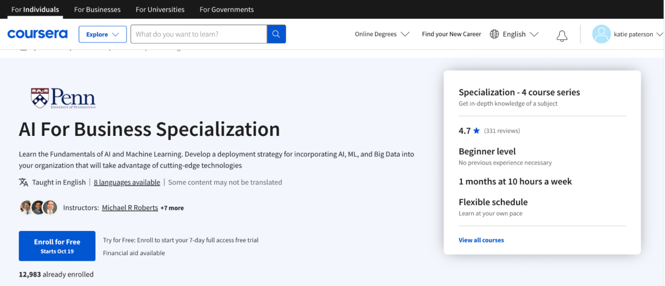The width and height of the screenshot is (665, 286).
Task: Click the 4.7 rating value
Action: coord(465,131)
